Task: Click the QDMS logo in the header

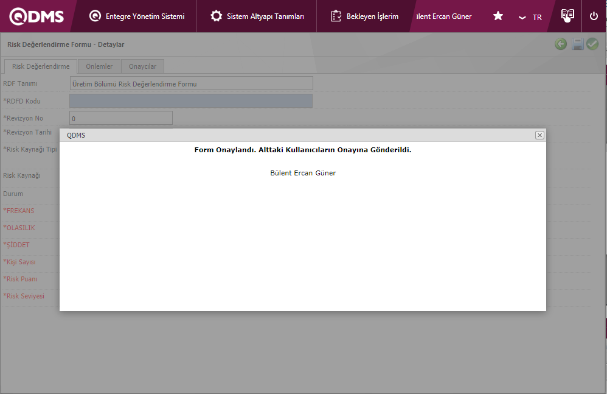Action: pyautogui.click(x=36, y=16)
